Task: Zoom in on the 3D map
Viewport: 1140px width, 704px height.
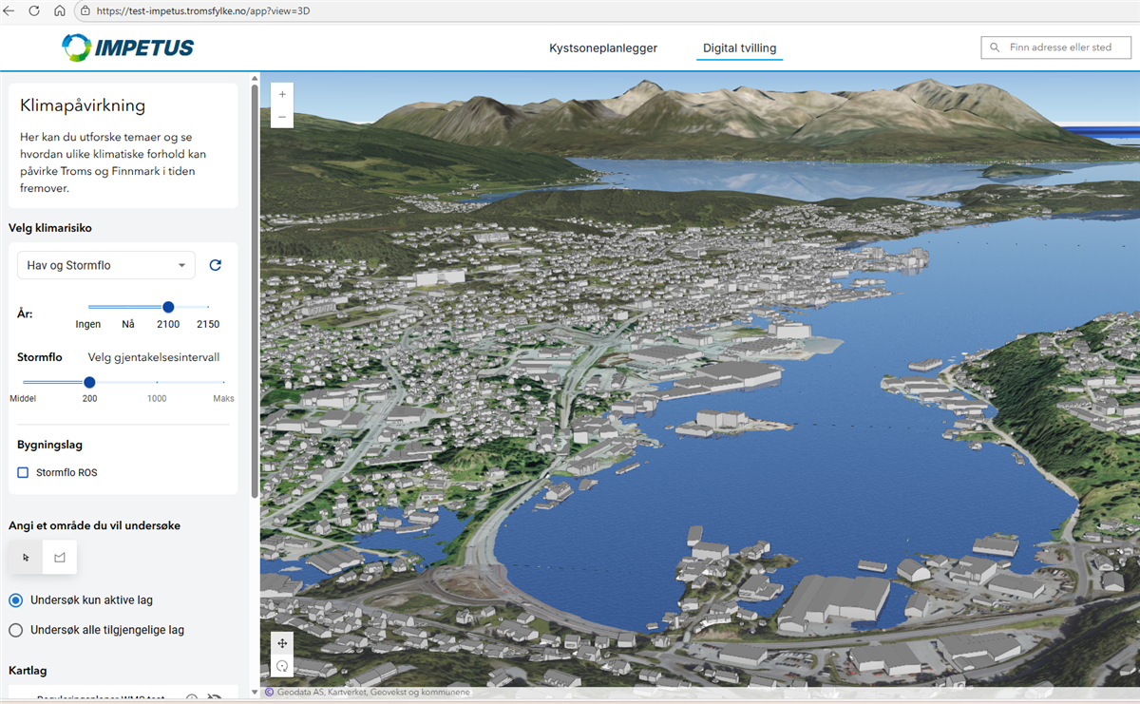Action: click(x=282, y=94)
